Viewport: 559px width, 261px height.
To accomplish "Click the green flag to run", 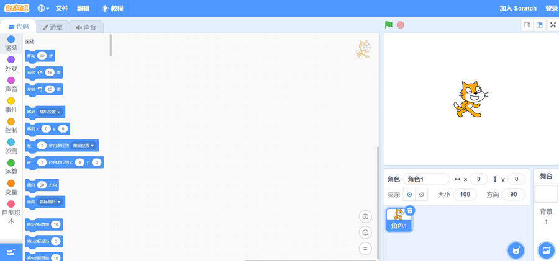I will pos(389,25).
